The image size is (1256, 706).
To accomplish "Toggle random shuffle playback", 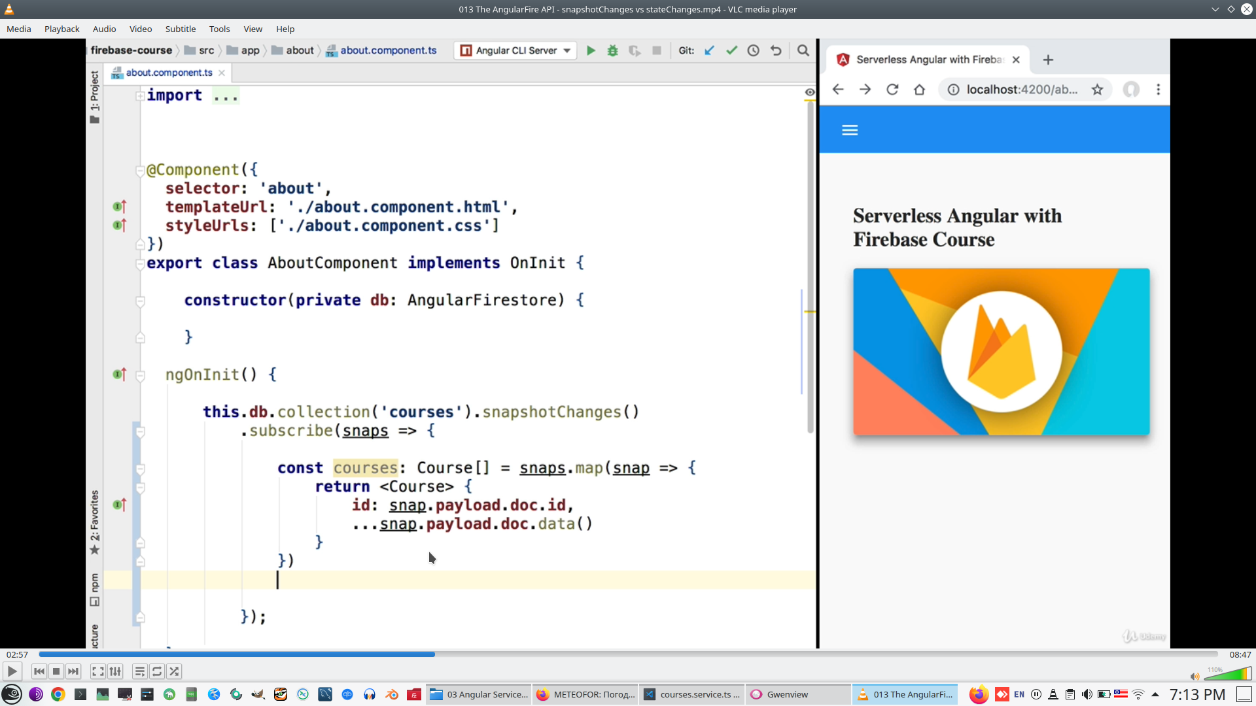I will 174,671.
